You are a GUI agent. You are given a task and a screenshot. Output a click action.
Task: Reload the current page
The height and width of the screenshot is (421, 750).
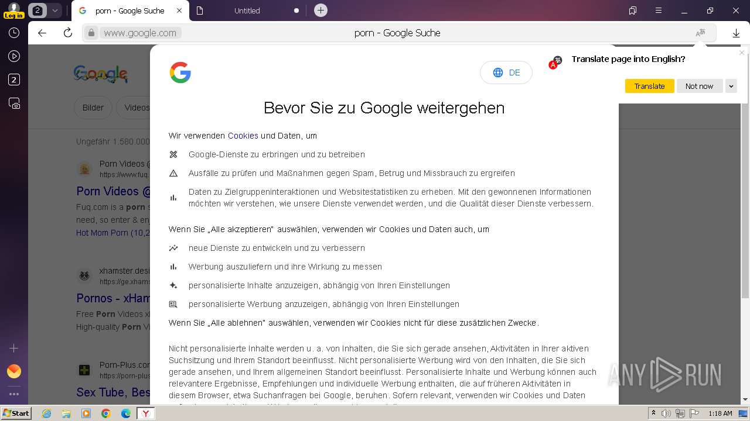coord(68,33)
